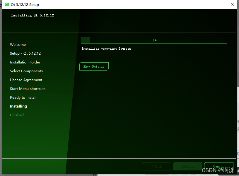Select the Select Components step

coord(26,71)
